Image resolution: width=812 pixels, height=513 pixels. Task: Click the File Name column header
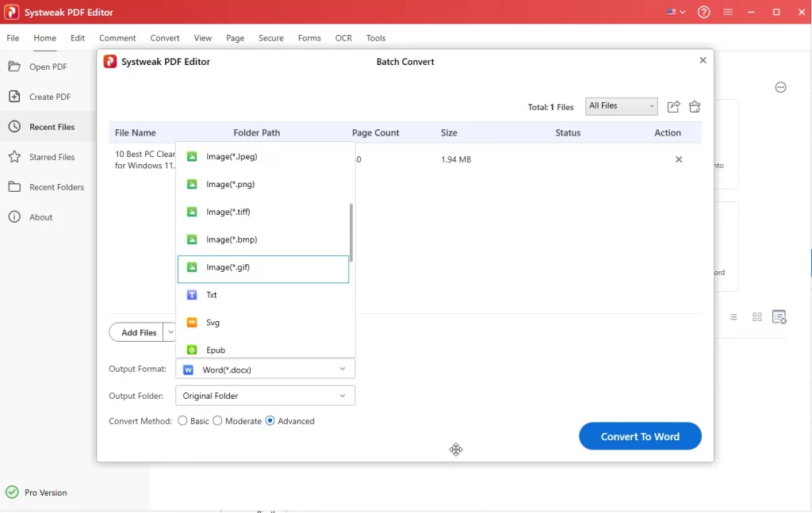(x=135, y=132)
